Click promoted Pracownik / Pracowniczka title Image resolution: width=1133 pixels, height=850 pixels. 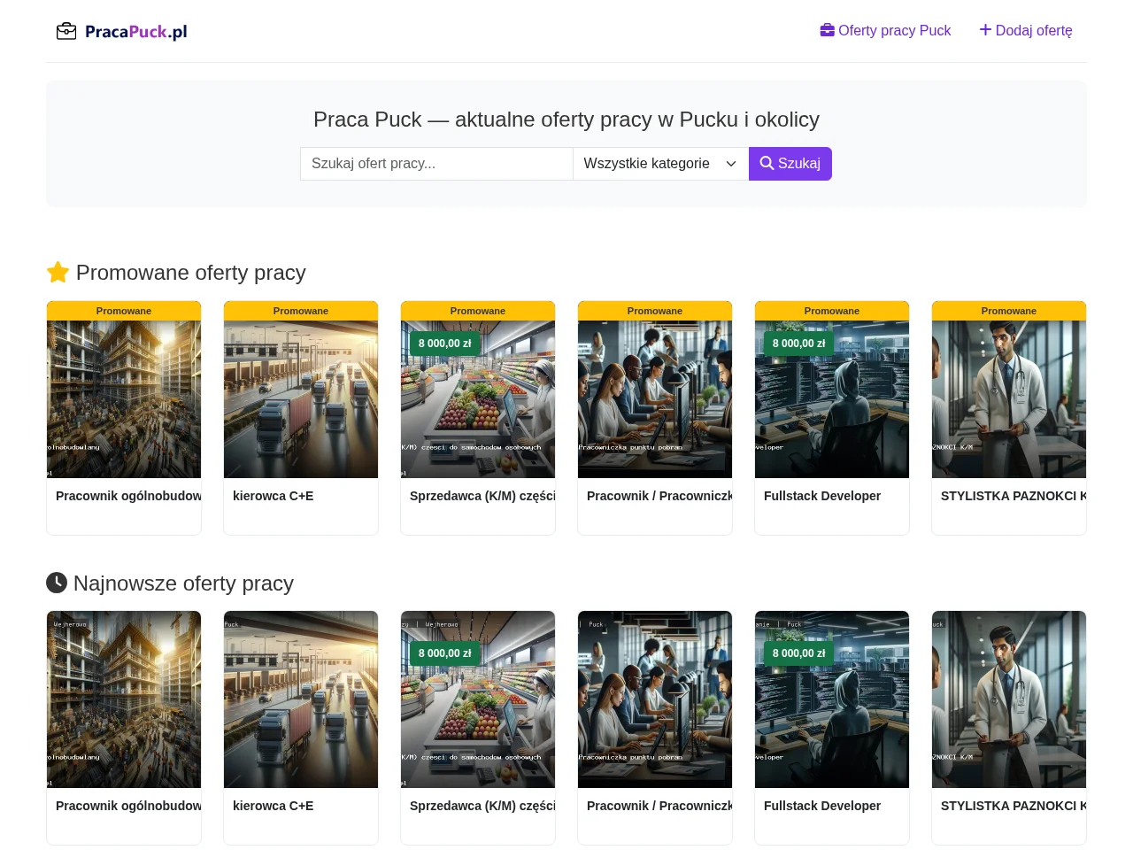pyautogui.click(x=659, y=496)
